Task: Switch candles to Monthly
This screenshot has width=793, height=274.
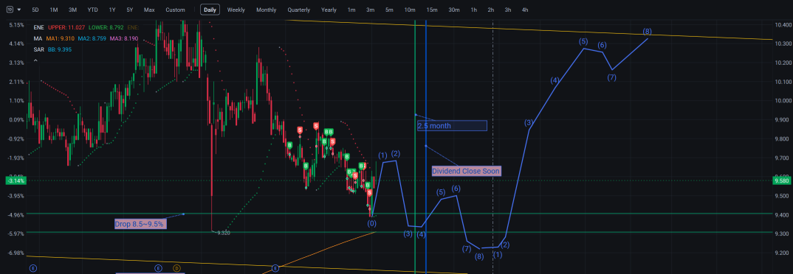Action: pyautogui.click(x=266, y=10)
